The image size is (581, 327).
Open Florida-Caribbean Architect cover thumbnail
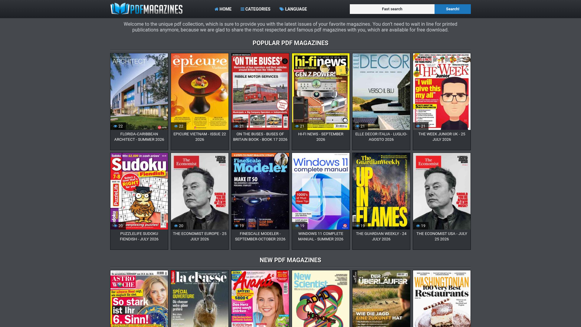(139, 92)
